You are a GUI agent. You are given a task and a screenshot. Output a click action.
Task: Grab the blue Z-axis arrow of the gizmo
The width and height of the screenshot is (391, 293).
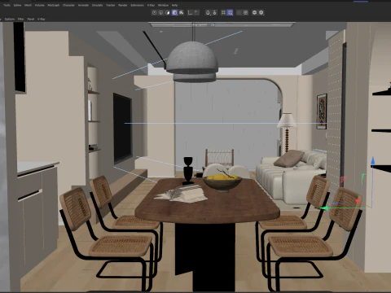tap(373, 160)
